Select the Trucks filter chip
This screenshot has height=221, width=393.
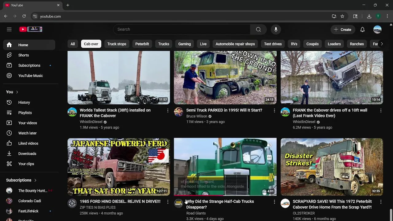click(164, 44)
